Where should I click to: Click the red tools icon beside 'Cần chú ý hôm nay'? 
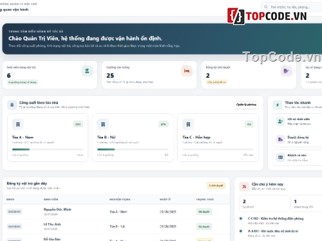(244, 186)
